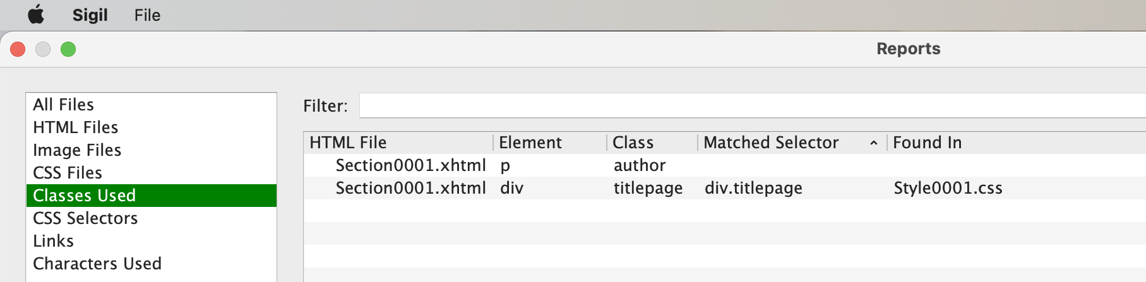Viewport: 1146px width, 282px height.
Task: Select Characters Used report
Action: [x=97, y=264]
